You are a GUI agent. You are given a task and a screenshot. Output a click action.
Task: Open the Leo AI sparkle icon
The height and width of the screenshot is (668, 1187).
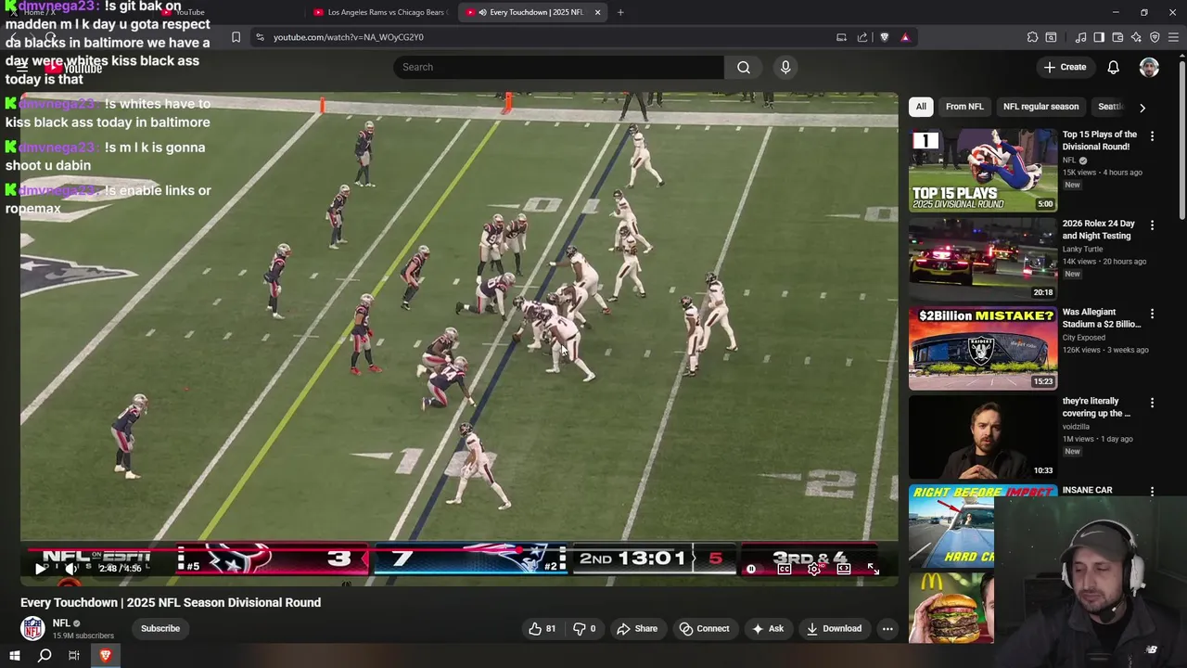point(1136,37)
